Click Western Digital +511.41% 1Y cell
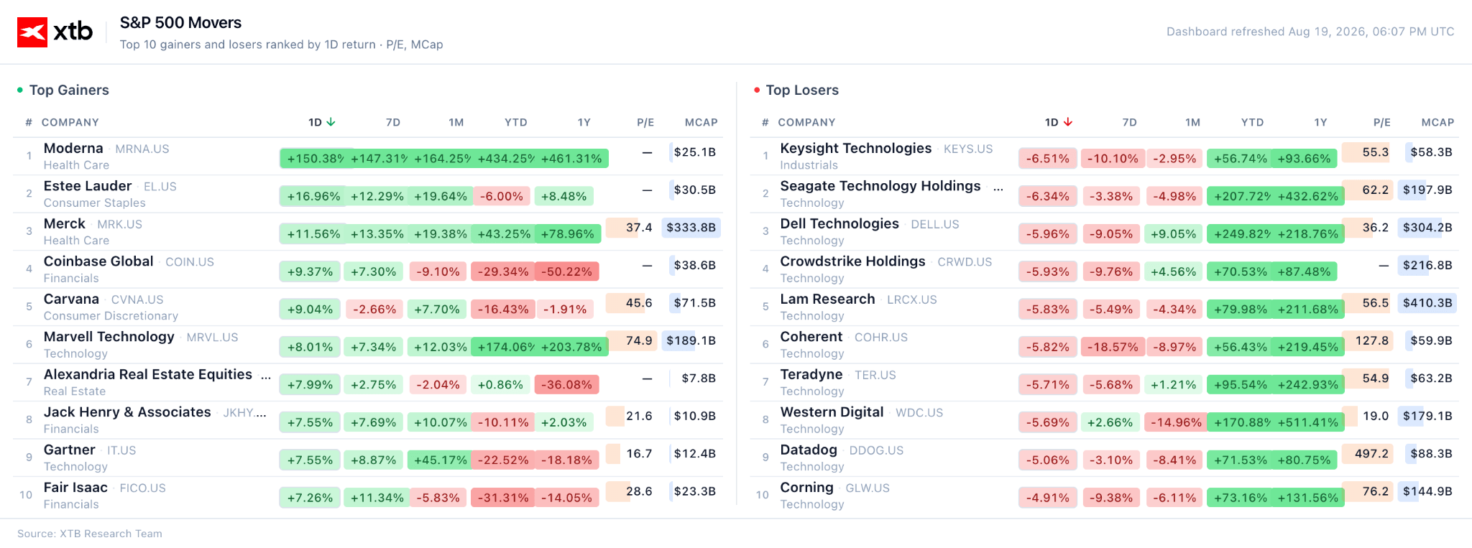The image size is (1472, 548). coord(1307,422)
